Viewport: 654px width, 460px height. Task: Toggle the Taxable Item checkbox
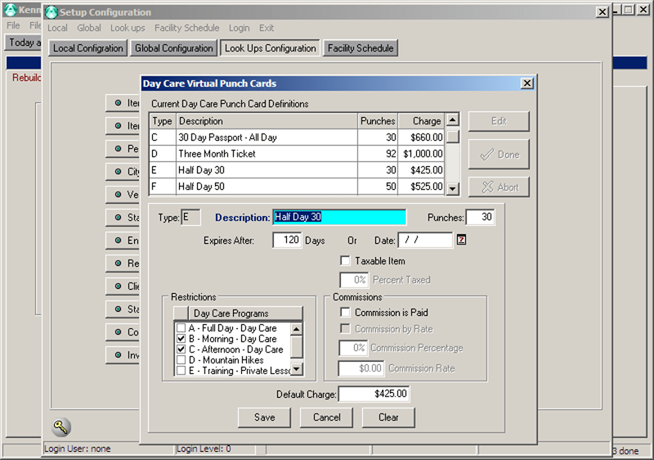point(345,261)
